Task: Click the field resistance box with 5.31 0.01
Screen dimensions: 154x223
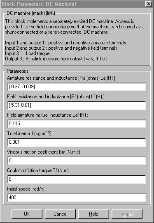Action: 77,105
